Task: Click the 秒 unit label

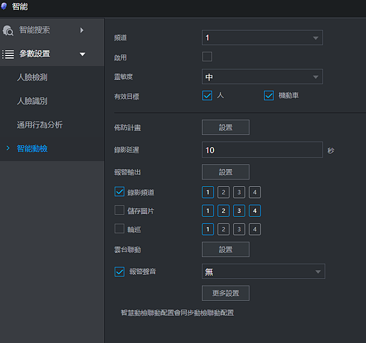Action: coord(331,151)
